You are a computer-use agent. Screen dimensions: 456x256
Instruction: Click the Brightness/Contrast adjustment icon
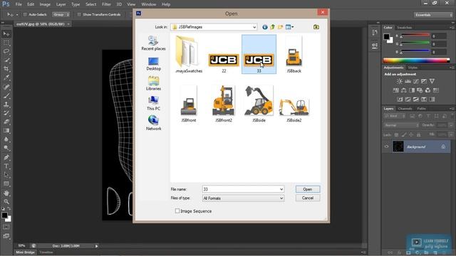tap(400, 81)
